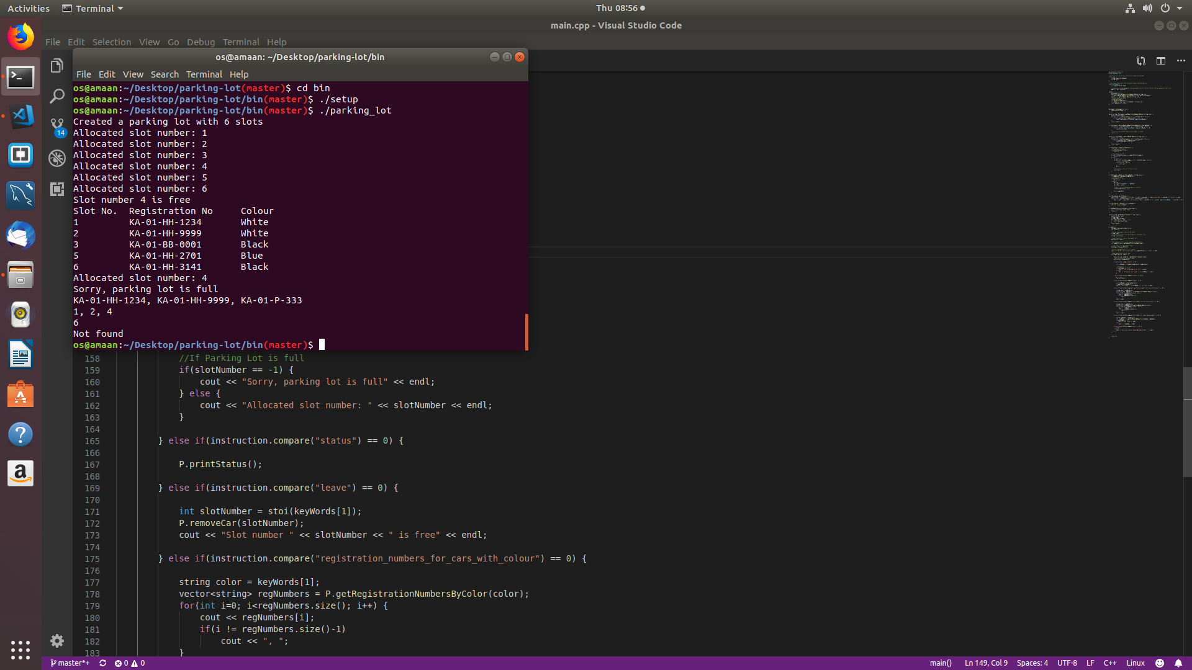1192x670 pixels.
Task: Open the Search menu in the terminal window
Action: pos(164,74)
